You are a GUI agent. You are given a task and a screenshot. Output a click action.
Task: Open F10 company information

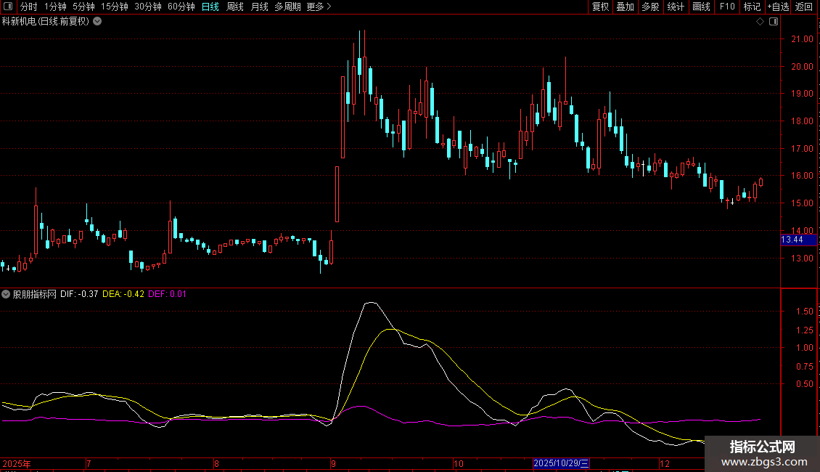pos(727,7)
